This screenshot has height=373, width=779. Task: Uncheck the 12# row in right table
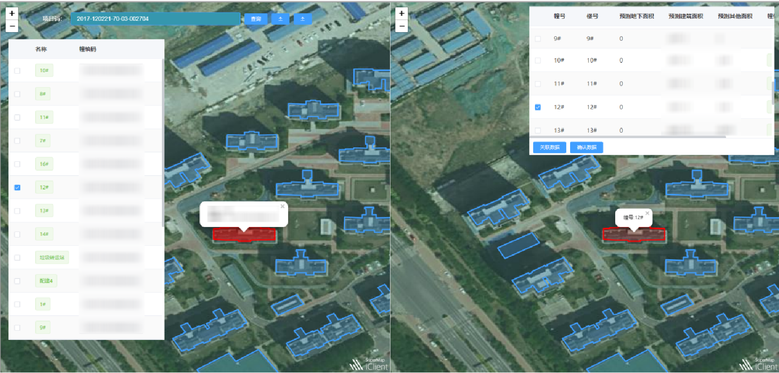tap(538, 107)
